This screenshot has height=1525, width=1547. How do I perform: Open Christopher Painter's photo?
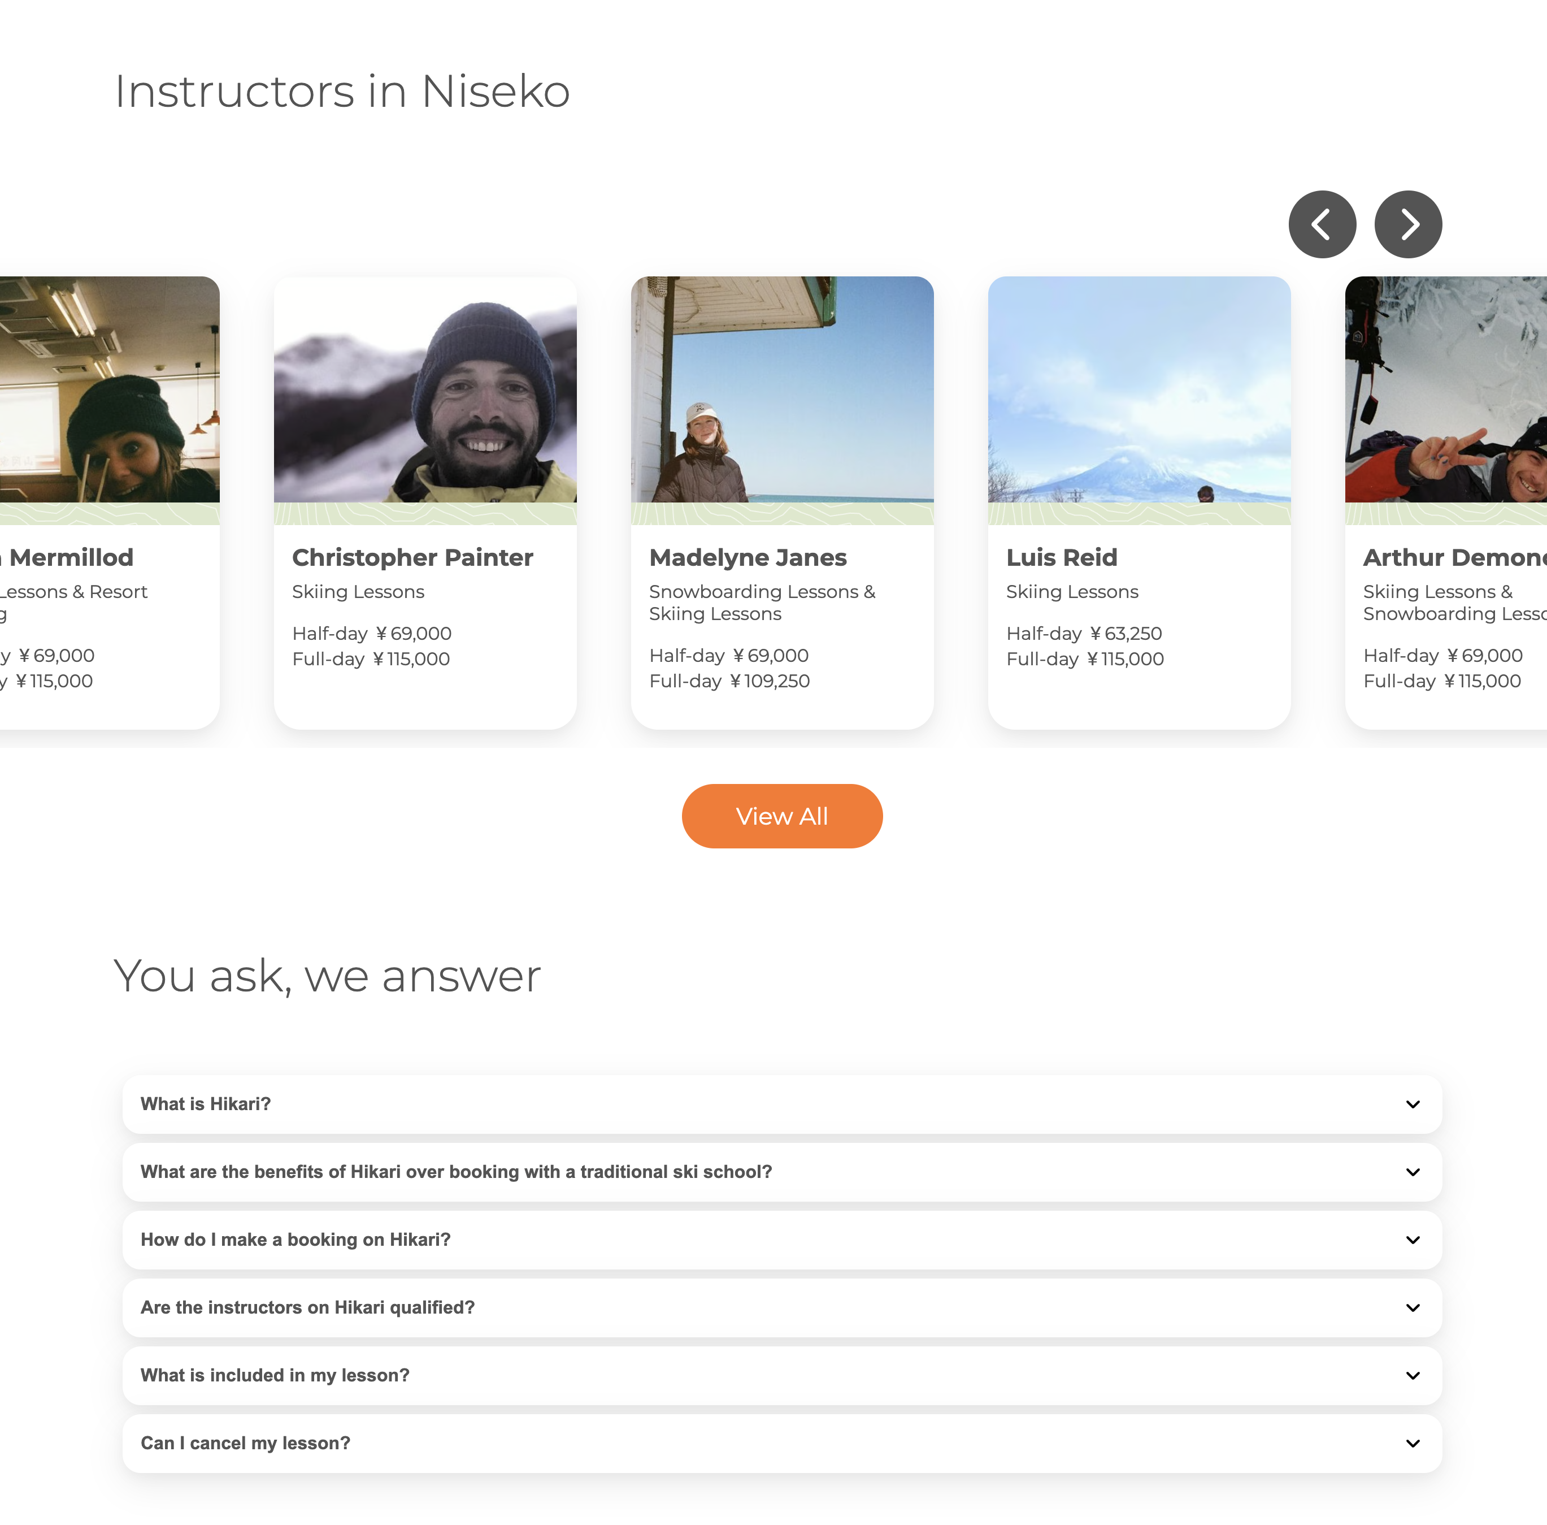[x=425, y=389]
